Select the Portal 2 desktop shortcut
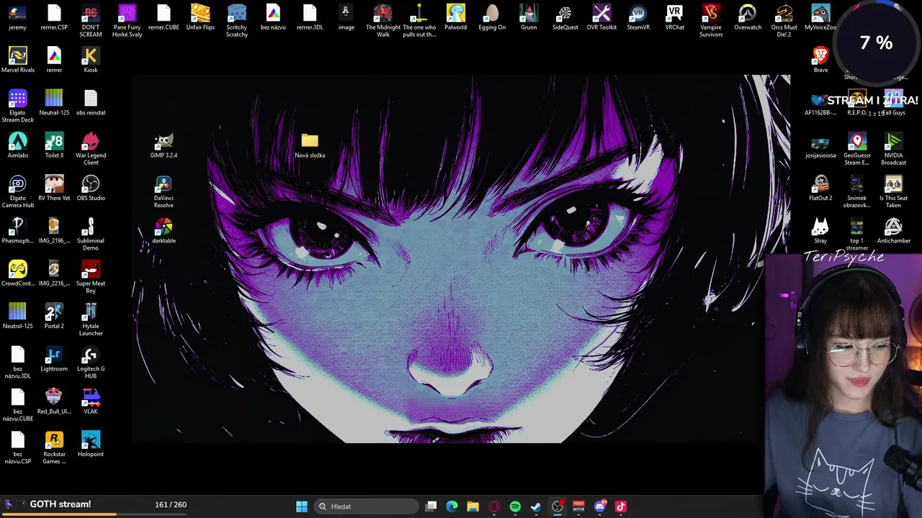This screenshot has width=922, height=518. click(x=54, y=316)
